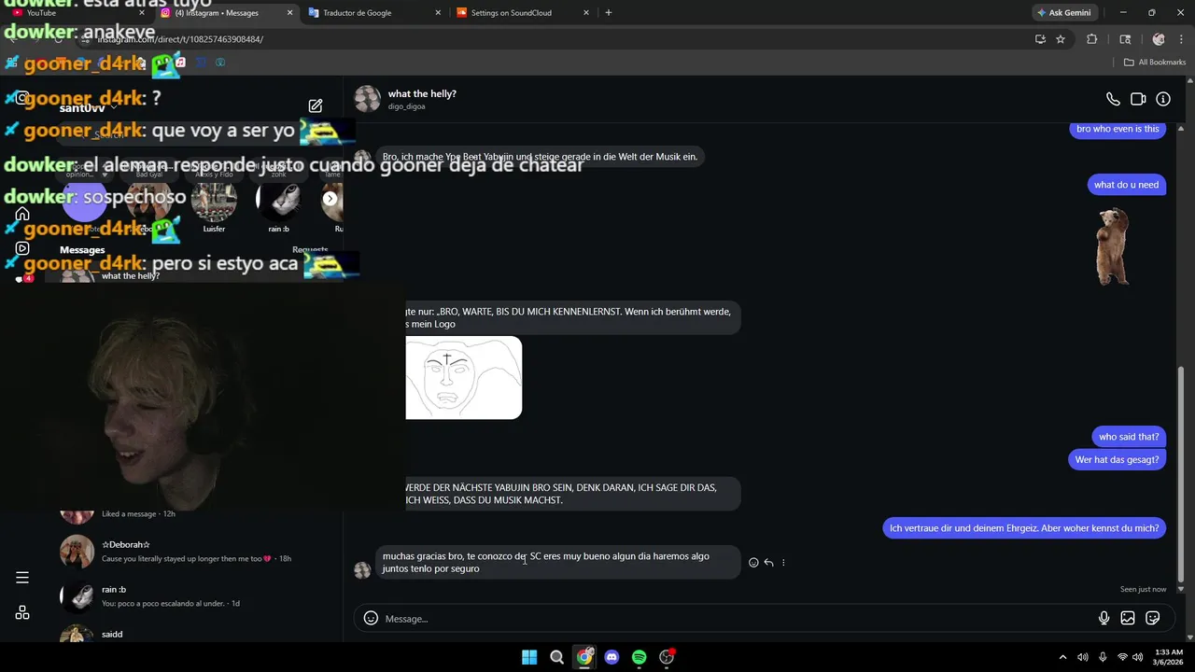Open the saidd conversation
The image size is (1195, 672).
[x=196, y=634]
